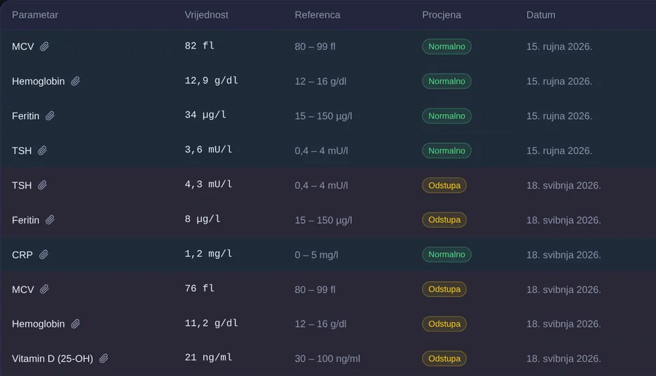Image resolution: width=656 pixels, height=376 pixels.
Task: Open attachment icon for TSH 3,6 mU/l row
Action: (42, 150)
